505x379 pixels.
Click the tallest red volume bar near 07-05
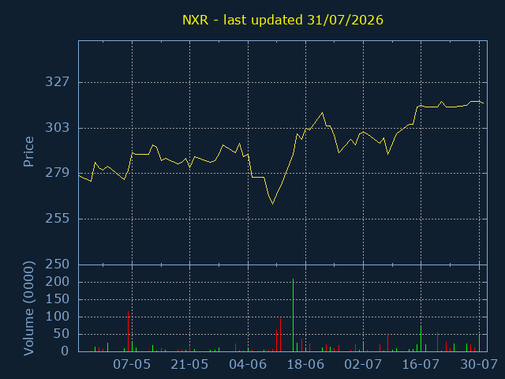point(128,332)
